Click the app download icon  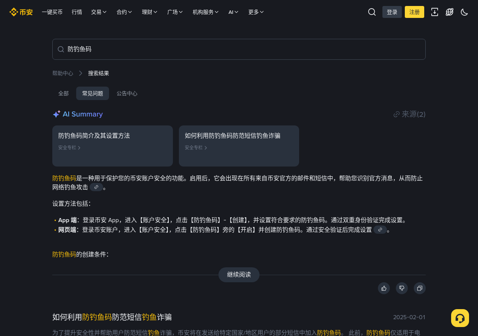tap(435, 12)
